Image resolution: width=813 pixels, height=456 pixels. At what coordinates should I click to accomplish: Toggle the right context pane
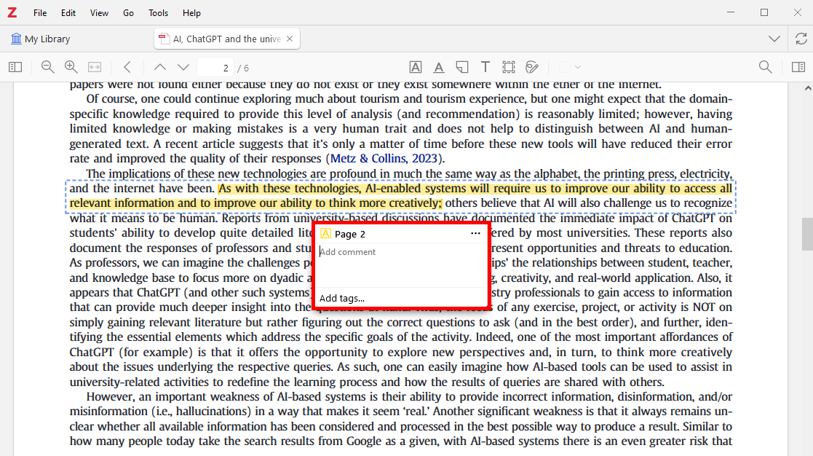coord(798,67)
